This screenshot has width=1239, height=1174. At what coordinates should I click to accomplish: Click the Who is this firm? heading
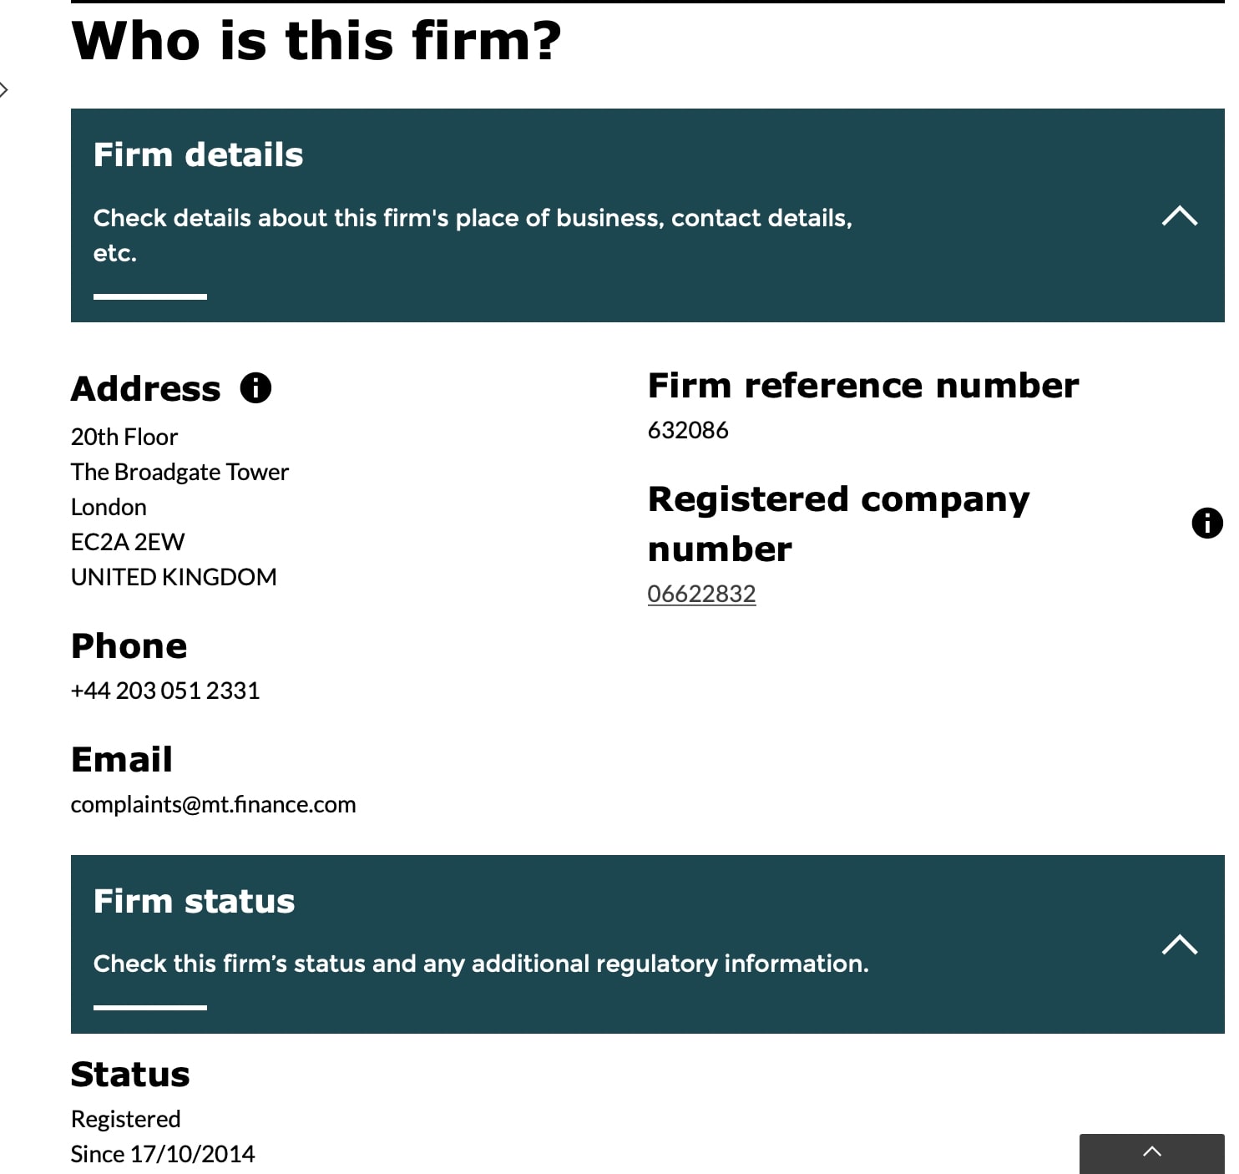pos(316,41)
